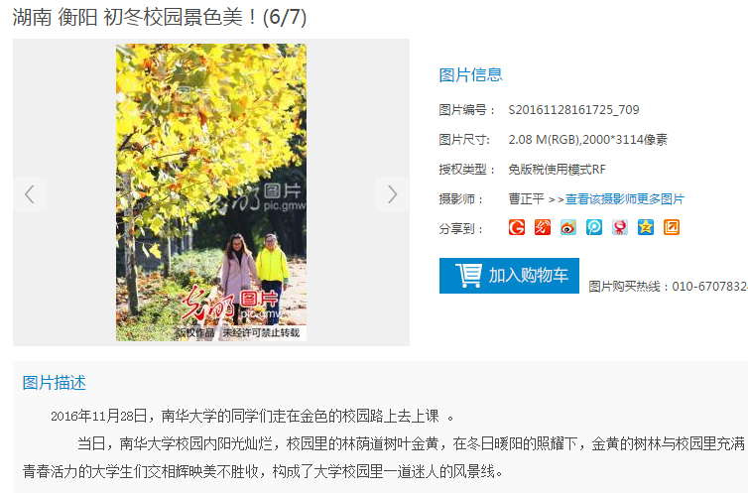The height and width of the screenshot is (493, 748).
Task: Select photographer name 曹正平
Action: pos(526,198)
